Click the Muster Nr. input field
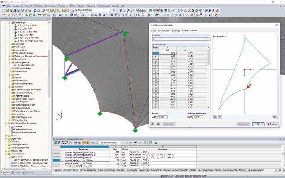The width and height of the screenshot is (285, 178). point(181,39)
